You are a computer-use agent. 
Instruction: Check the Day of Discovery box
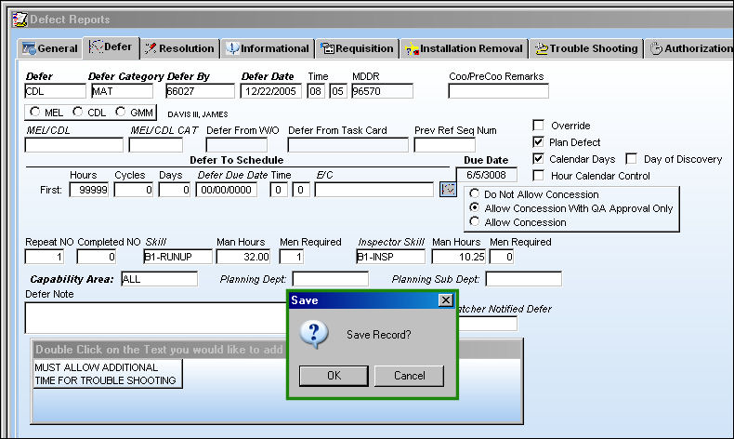click(632, 159)
